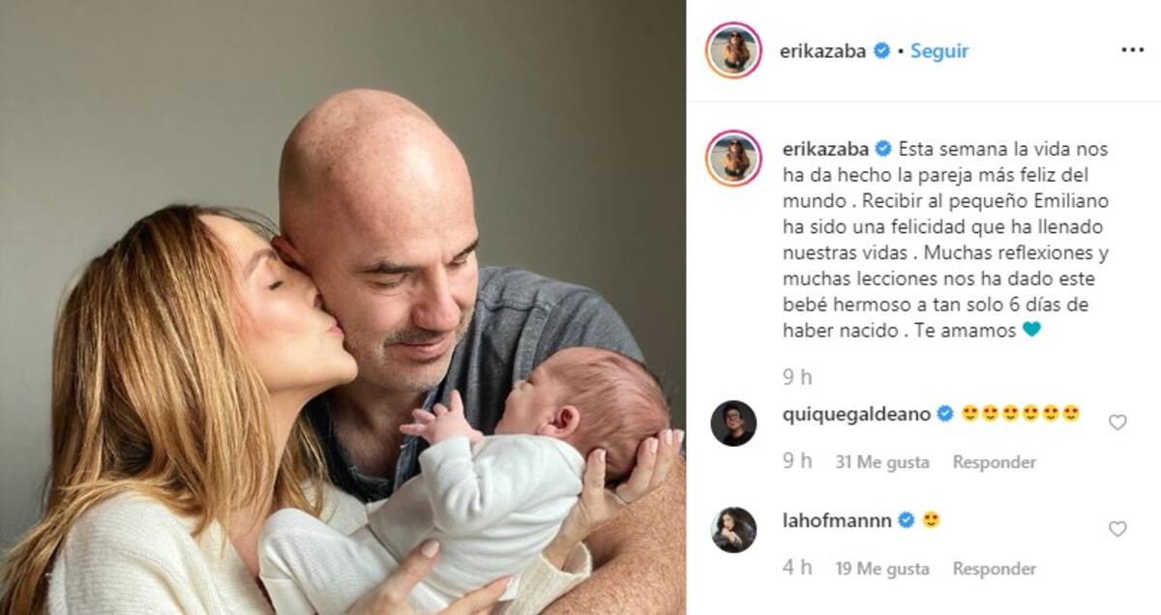Click the family photo of the post
Screen dimensions: 1161x615
coord(342,307)
